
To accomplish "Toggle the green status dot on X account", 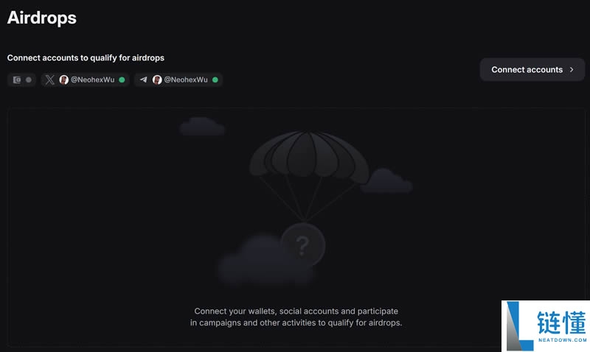I will (x=122, y=80).
